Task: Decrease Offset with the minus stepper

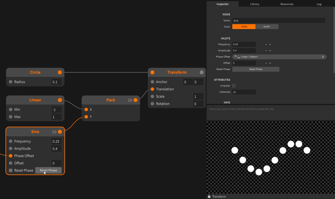Action: 266,63
